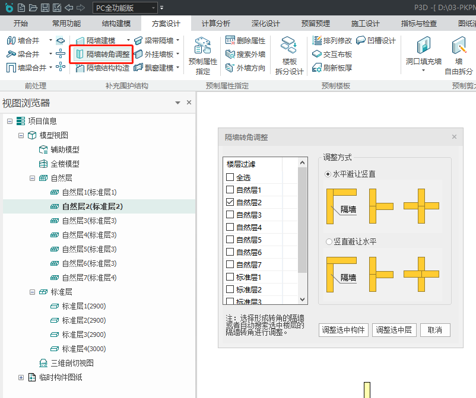The image size is (476, 398).
Task: Select the 洞口填充墙 tool
Action: point(423,52)
